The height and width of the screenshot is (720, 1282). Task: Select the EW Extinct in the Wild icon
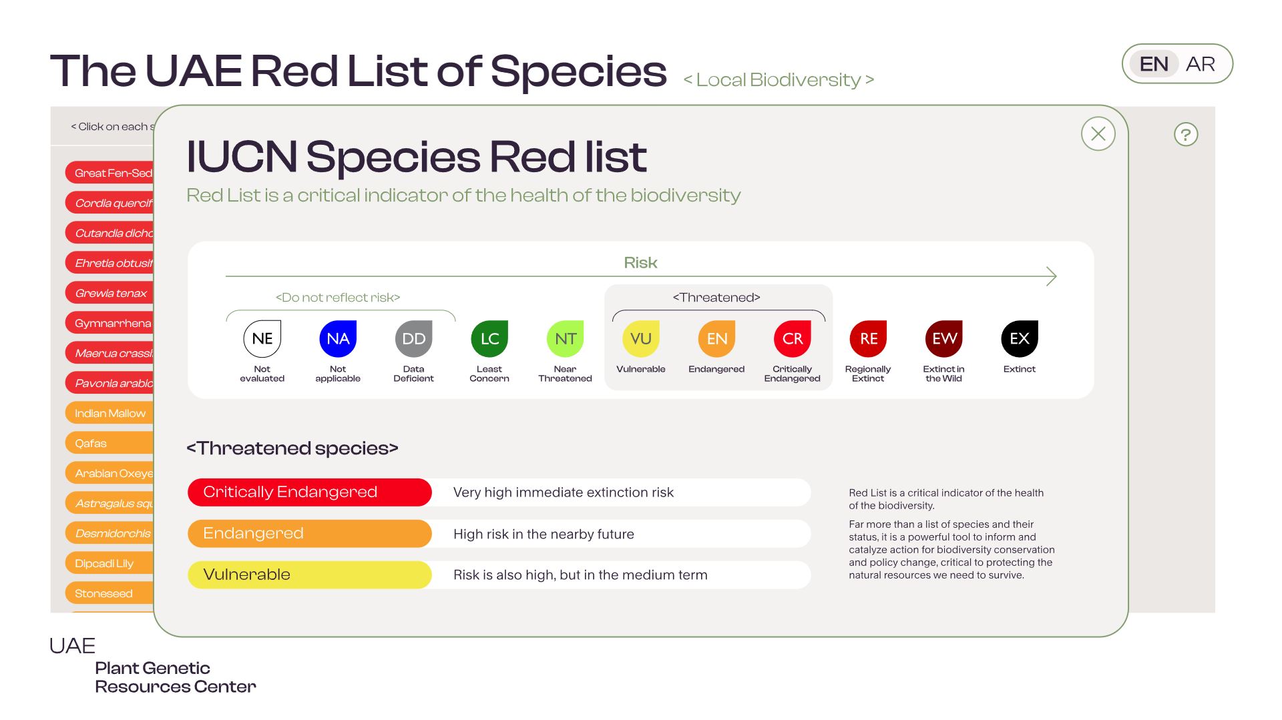pos(943,338)
